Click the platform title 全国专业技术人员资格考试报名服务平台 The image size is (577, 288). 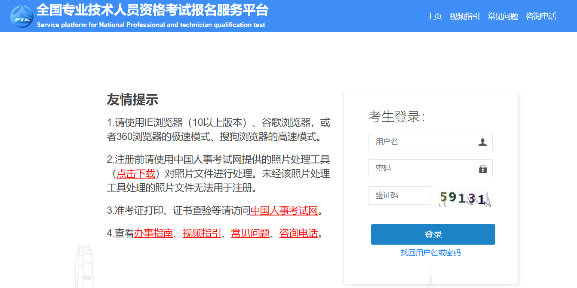152,10
